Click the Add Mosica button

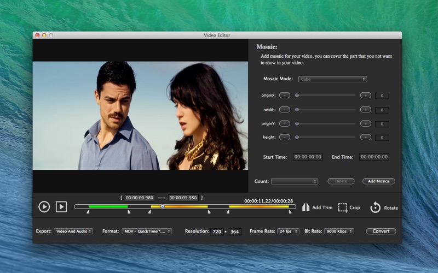point(378,181)
